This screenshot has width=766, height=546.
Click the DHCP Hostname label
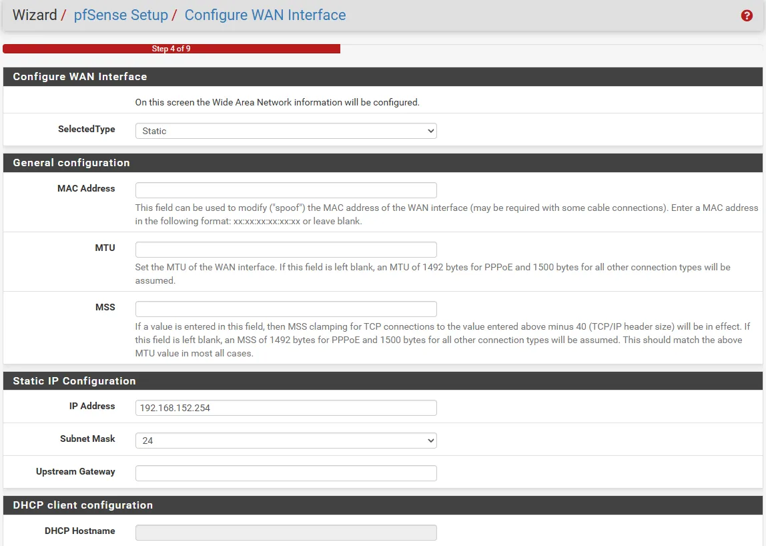click(79, 531)
